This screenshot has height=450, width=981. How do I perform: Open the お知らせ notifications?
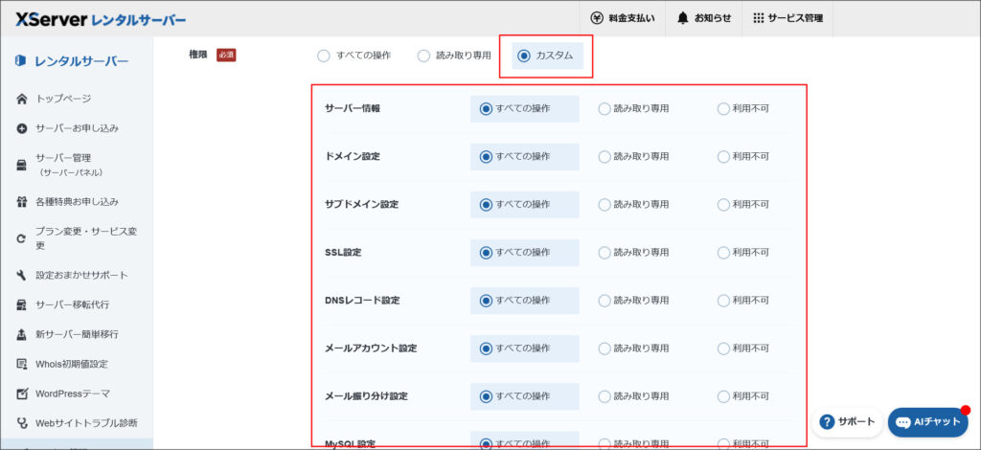(704, 18)
